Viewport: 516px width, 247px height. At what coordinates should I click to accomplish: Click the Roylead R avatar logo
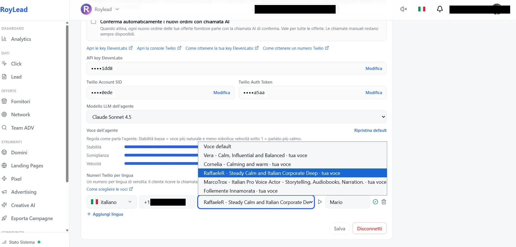tap(86, 9)
